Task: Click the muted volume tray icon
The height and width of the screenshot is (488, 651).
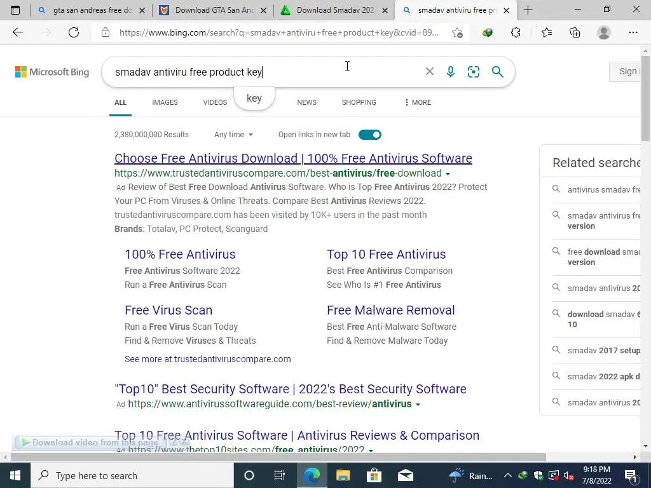Action: click(x=568, y=475)
